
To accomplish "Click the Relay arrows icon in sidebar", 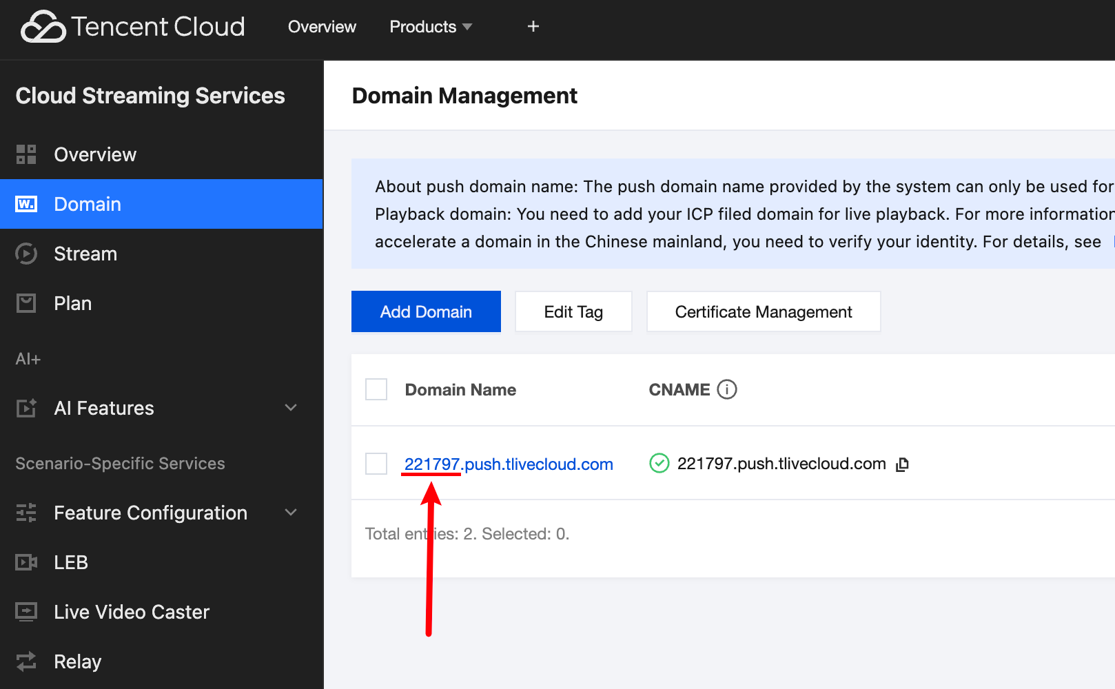I will (26, 661).
